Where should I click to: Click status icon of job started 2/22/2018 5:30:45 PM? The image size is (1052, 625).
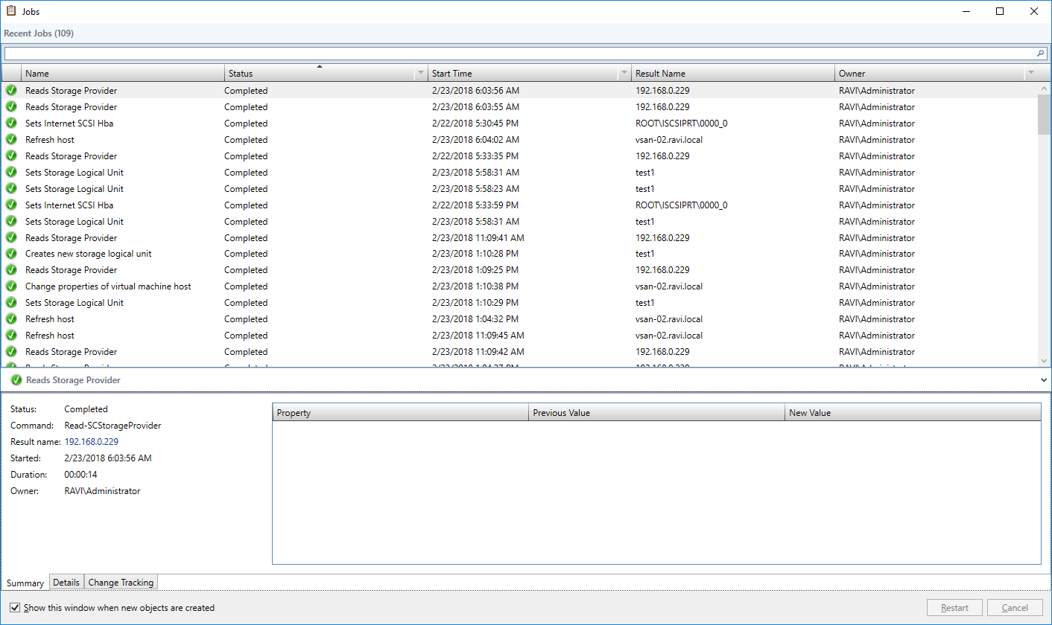(x=11, y=124)
